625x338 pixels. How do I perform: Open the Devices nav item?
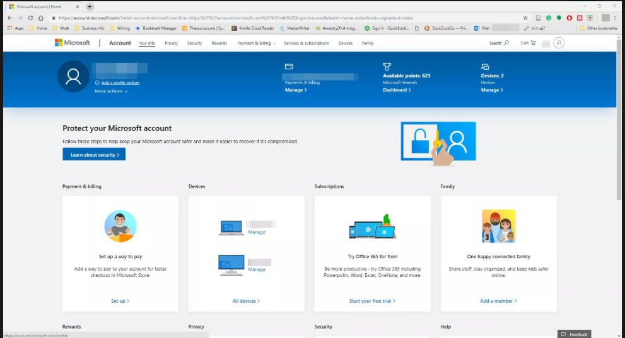(345, 43)
